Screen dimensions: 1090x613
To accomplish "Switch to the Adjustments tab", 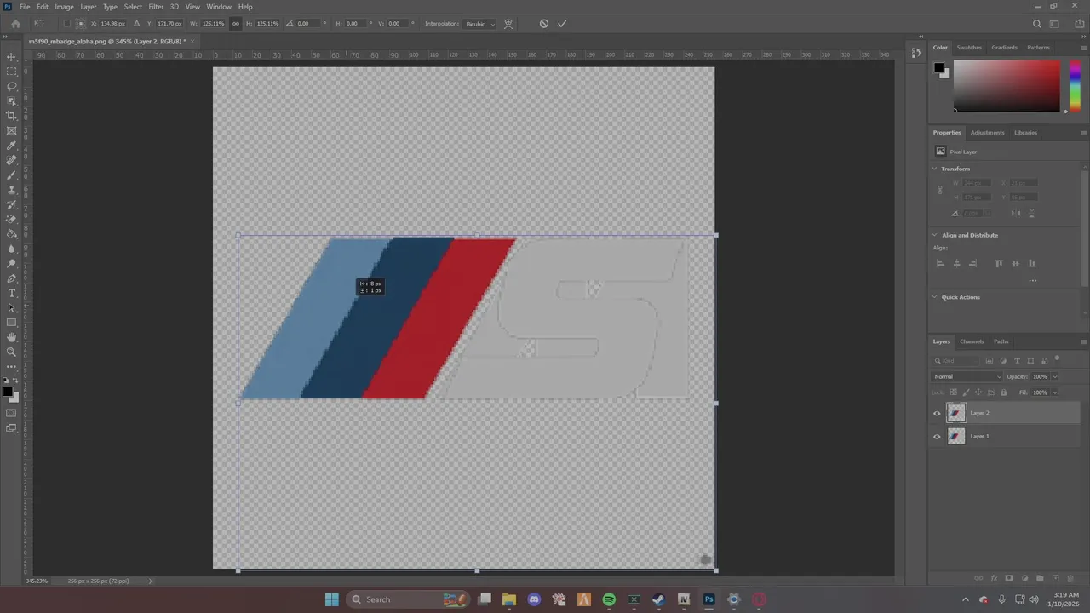I will click(987, 133).
